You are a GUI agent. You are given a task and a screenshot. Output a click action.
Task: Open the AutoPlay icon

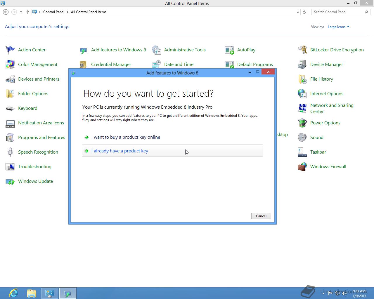click(229, 50)
